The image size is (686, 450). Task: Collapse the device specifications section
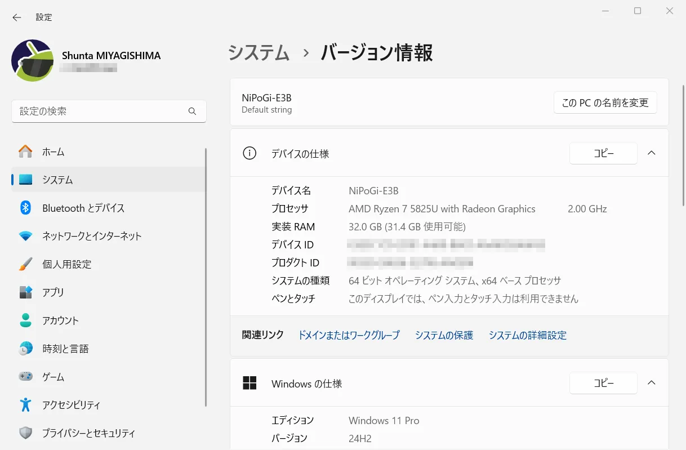point(652,153)
